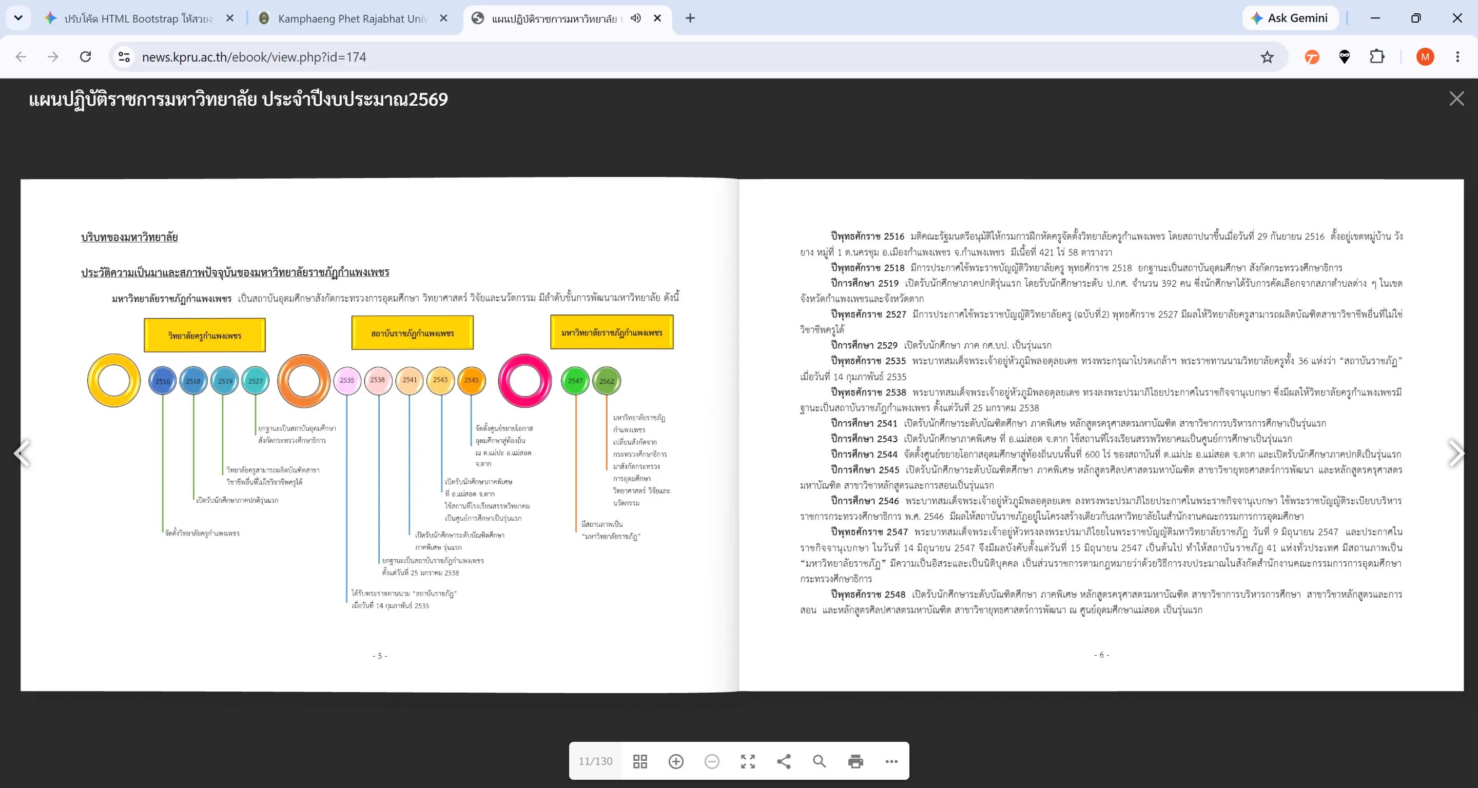This screenshot has width=1478, height=788.
Task: Click the ebook title แผนปฏิบัติราชการมหาวิทยาลัย
Action: (x=238, y=99)
